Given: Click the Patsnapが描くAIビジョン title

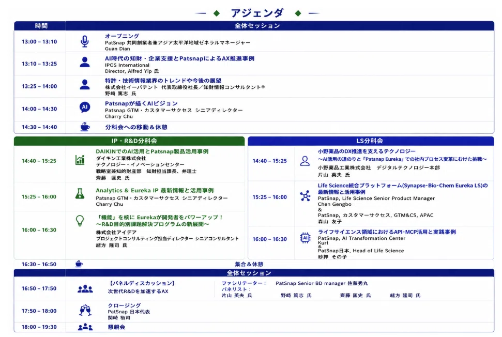Looking at the screenshot, I should pyautogui.click(x=141, y=103).
